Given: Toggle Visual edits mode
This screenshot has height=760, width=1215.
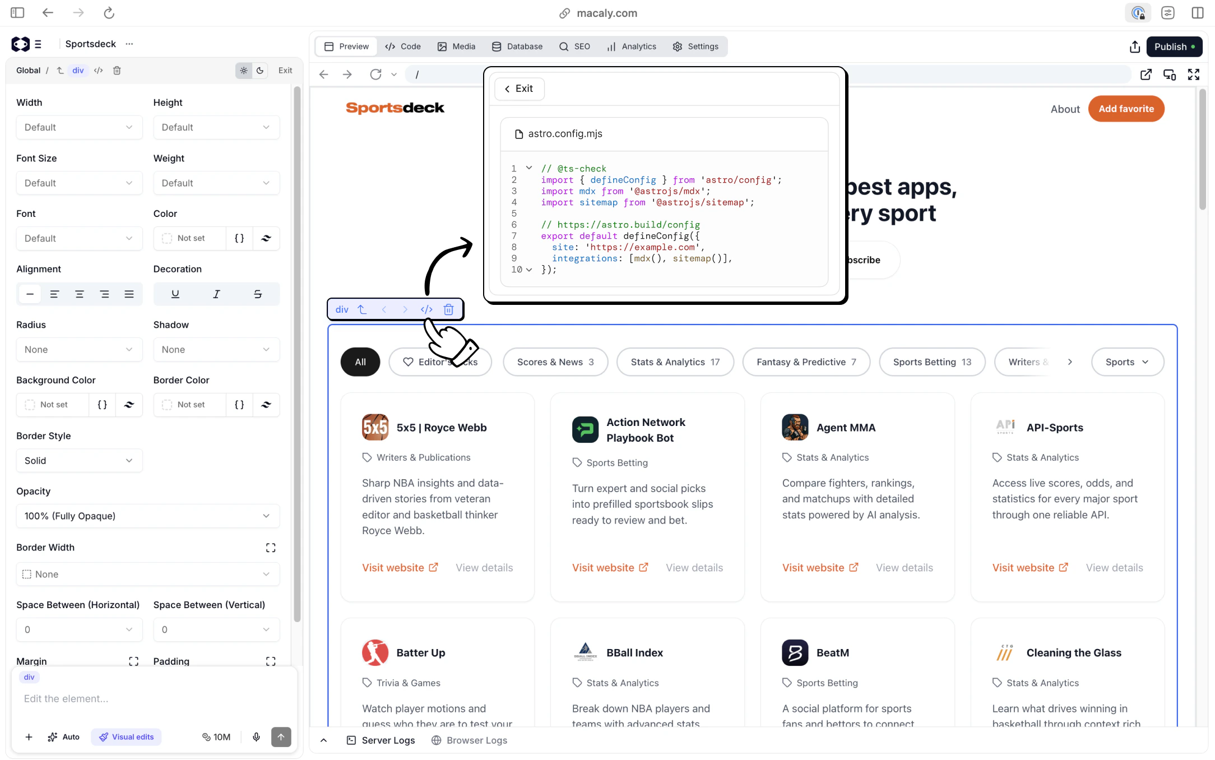Looking at the screenshot, I should 127,737.
